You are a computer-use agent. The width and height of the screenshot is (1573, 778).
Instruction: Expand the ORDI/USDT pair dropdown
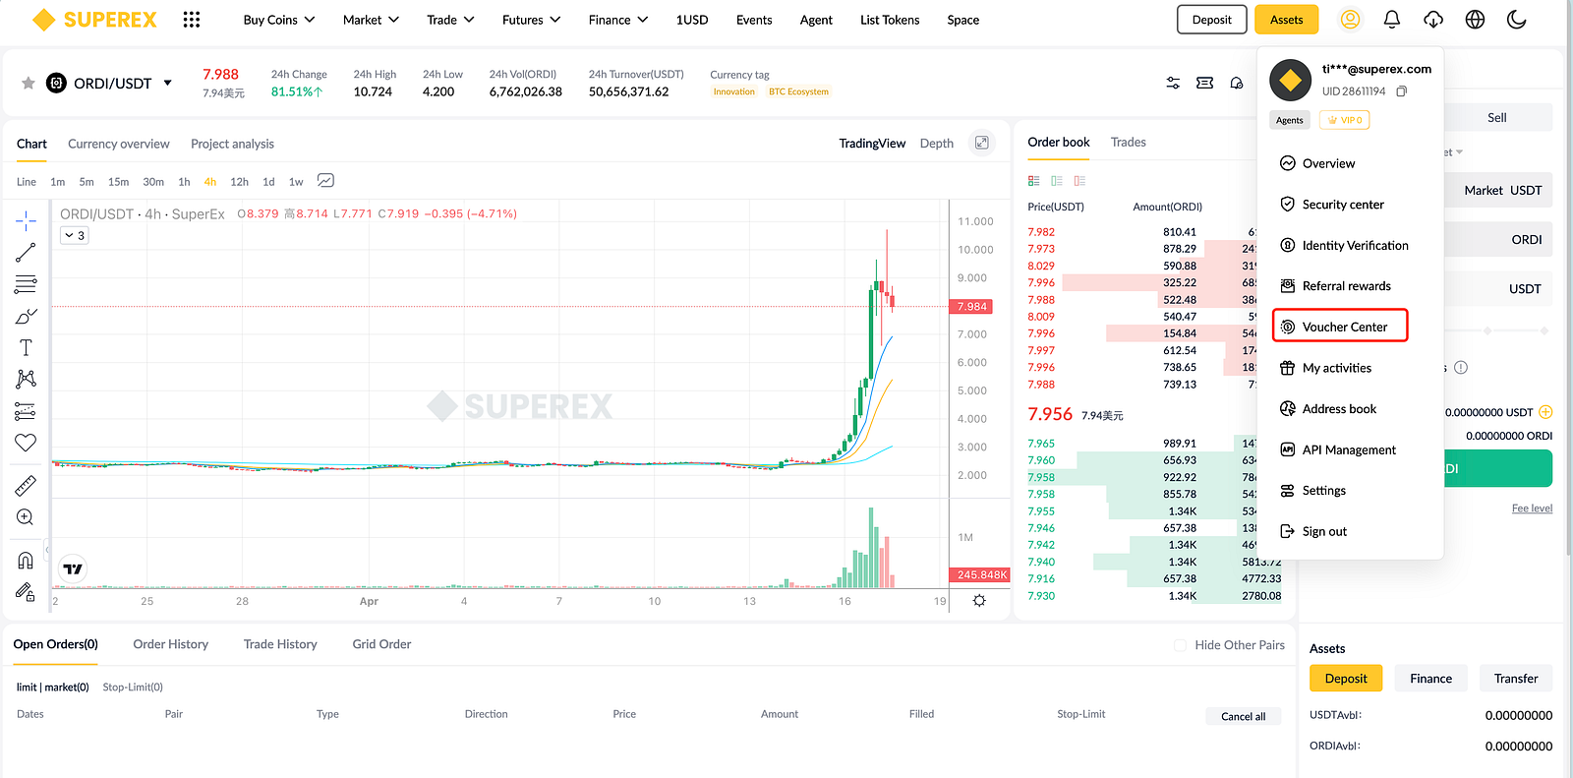pos(168,84)
